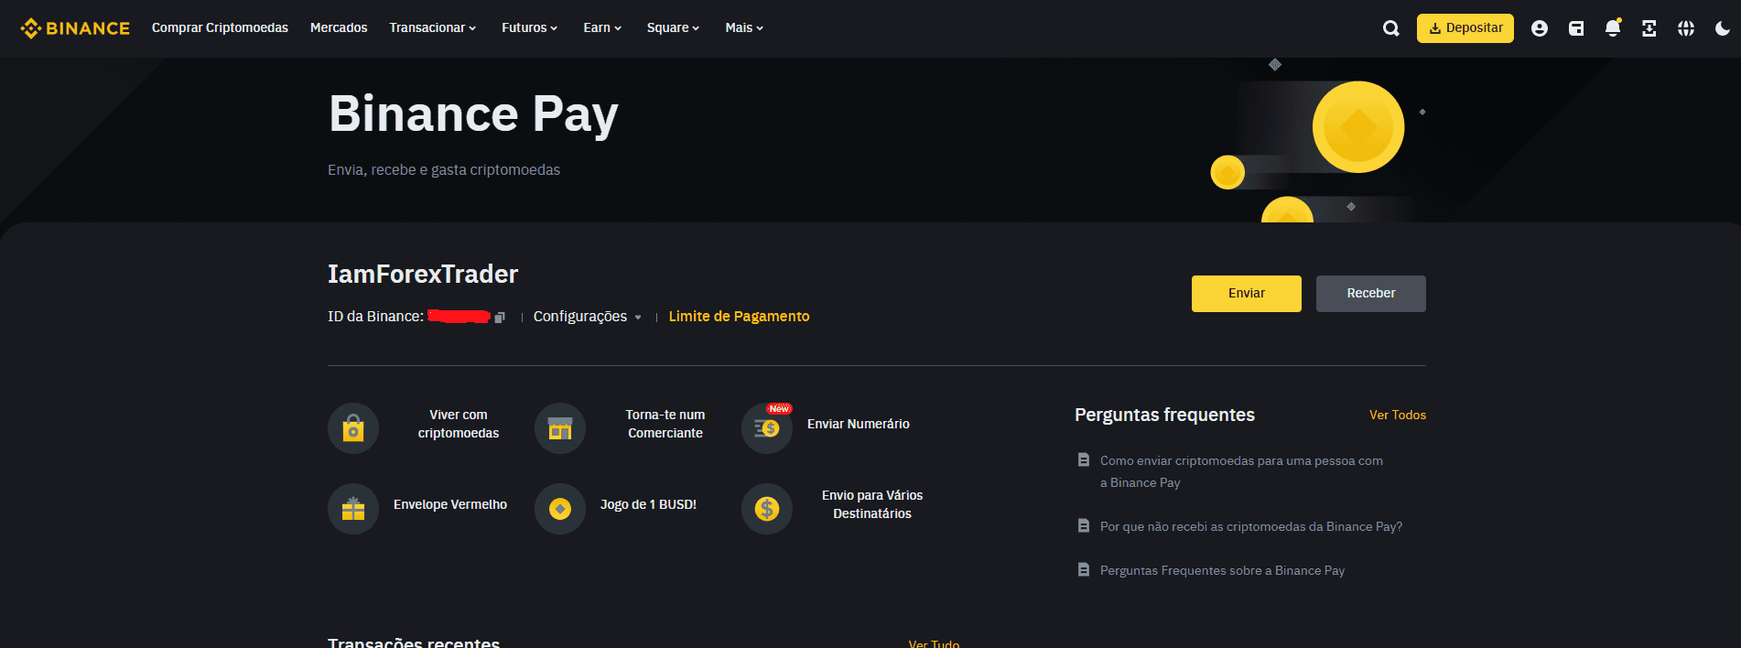Click the ID da Binance label

click(375, 317)
